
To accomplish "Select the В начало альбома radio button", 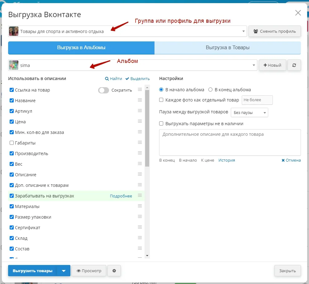I will coord(161,90).
